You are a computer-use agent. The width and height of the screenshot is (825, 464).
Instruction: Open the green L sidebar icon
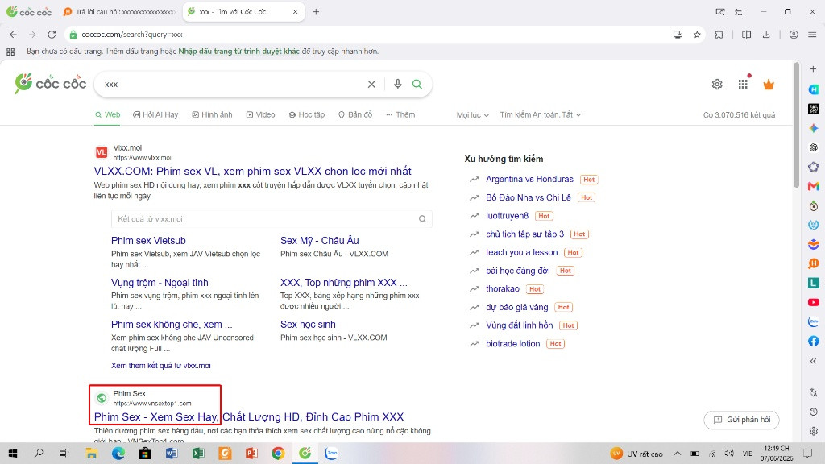pyautogui.click(x=814, y=283)
